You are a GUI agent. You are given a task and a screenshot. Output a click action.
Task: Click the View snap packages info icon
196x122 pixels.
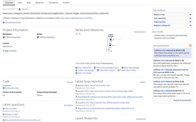click(123, 68)
